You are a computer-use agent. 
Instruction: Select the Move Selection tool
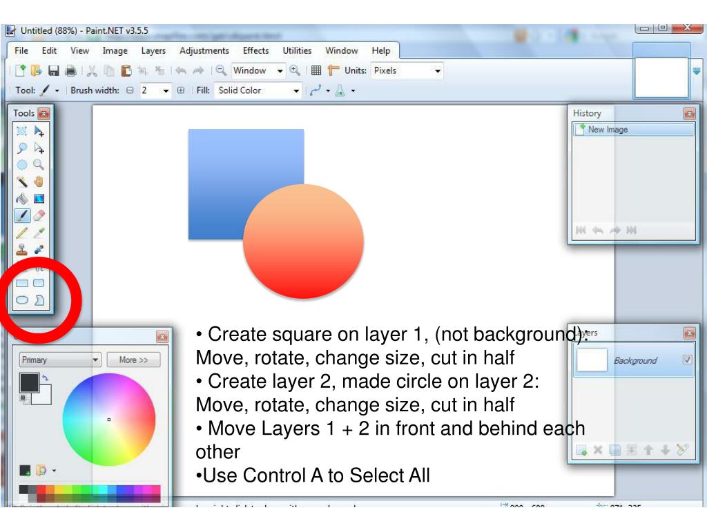tap(39, 148)
